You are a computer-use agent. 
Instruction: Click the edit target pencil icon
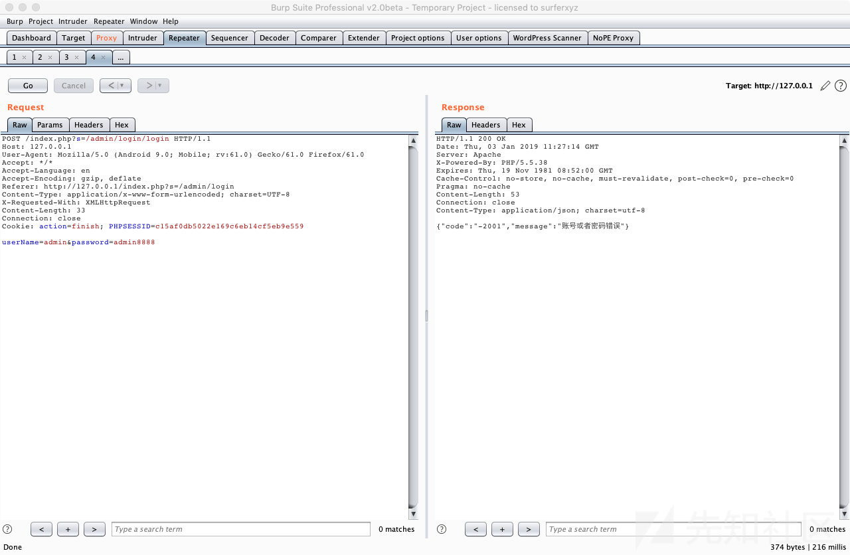click(x=825, y=86)
